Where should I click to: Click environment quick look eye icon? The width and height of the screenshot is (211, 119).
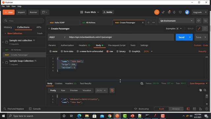[x=198, y=21]
